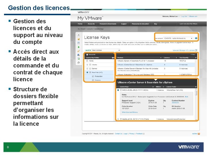Click the Contact Us footer link
Image resolution: width=207 pixels, height=155 pixels.
click(x=118, y=134)
